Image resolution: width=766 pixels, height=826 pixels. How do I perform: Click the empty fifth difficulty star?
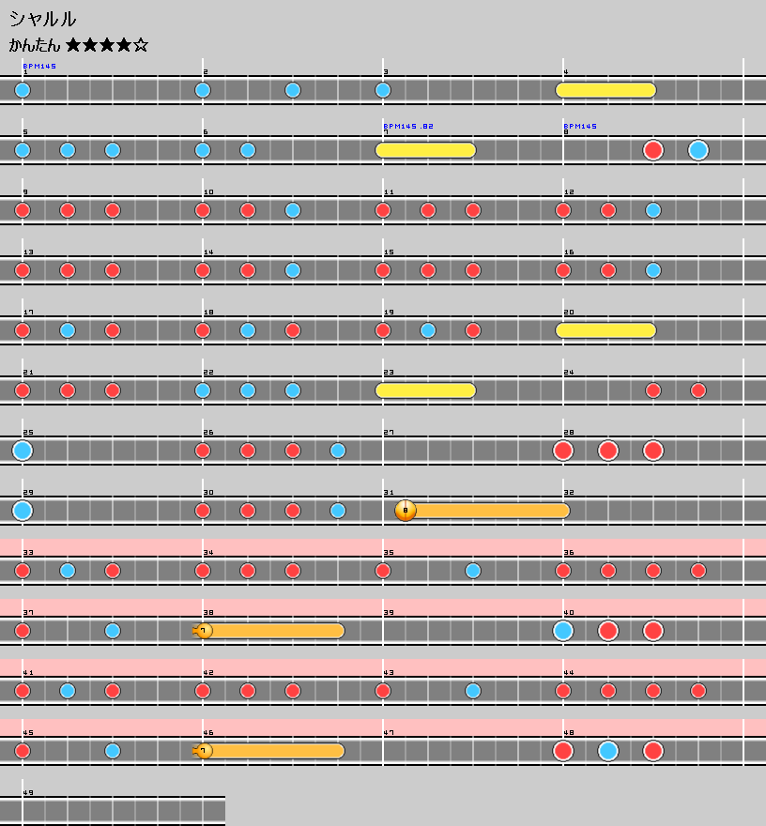click(x=141, y=45)
